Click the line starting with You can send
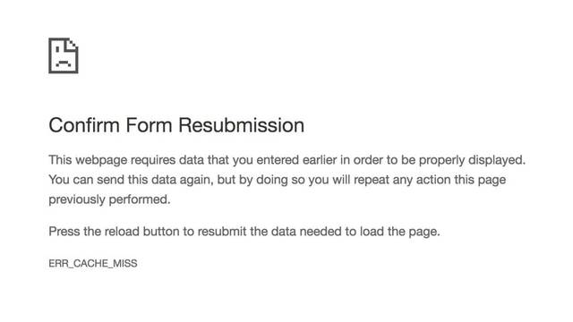 click(x=278, y=180)
